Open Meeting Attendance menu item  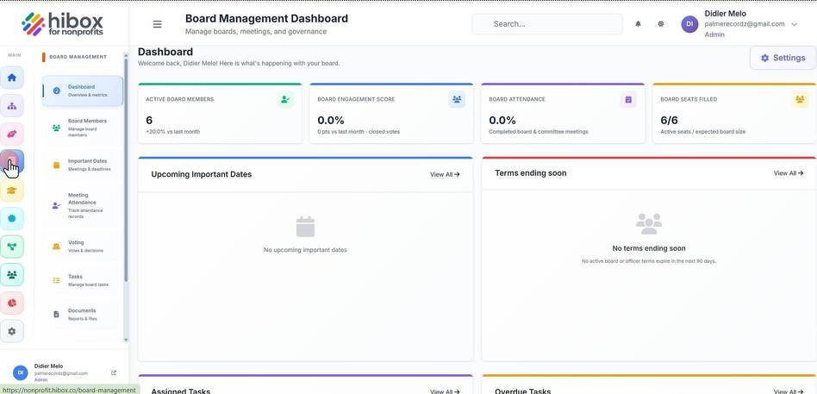click(x=83, y=205)
